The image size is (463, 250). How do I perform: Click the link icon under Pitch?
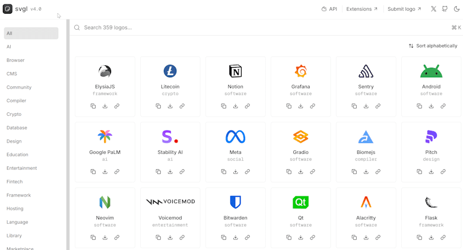click(x=443, y=172)
